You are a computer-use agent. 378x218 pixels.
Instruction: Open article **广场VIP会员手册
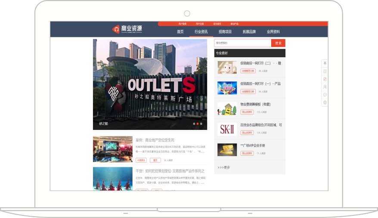click(253, 145)
